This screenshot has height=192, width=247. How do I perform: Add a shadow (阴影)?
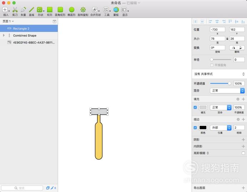(x=243, y=140)
